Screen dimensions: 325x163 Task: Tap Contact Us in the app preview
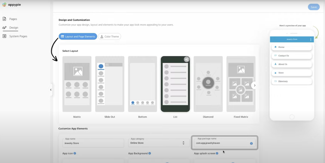pos(292,56)
